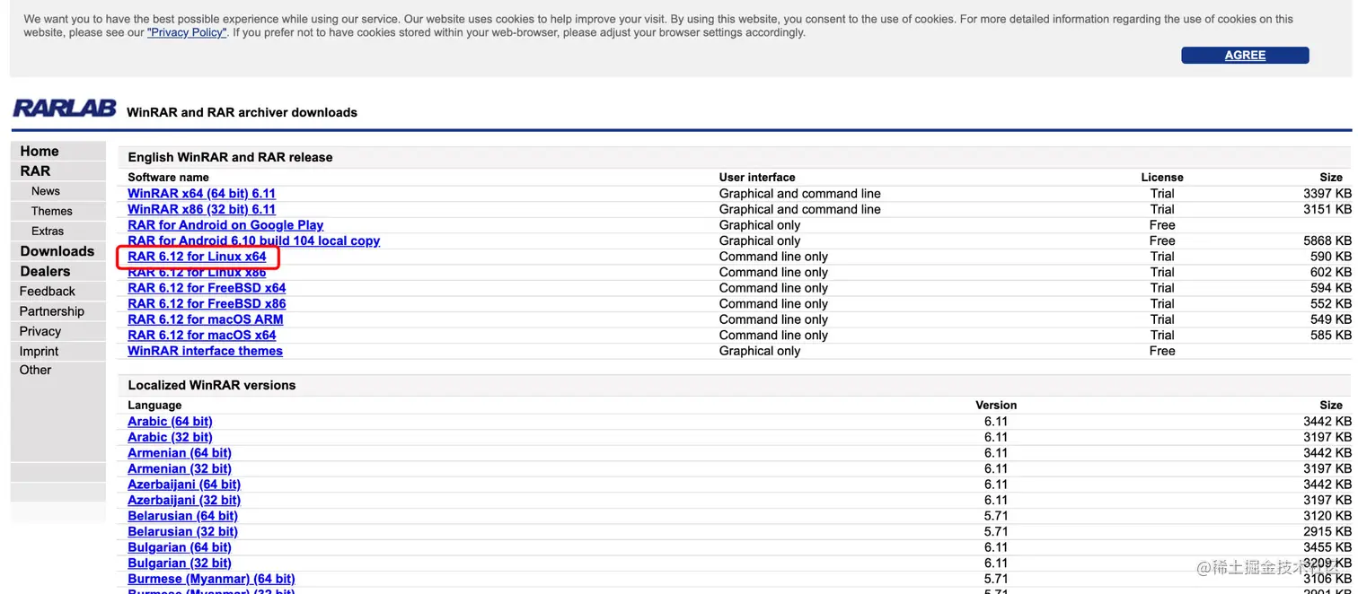The image size is (1358, 594).
Task: Go to Home in the sidebar
Action: 40,151
